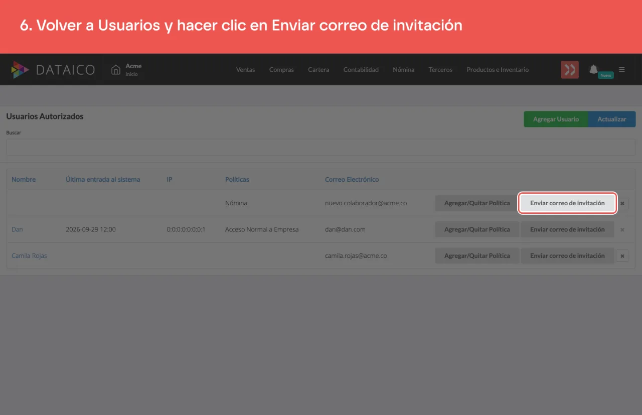Open the notifications bell
The image size is (642, 415).
coord(593,69)
